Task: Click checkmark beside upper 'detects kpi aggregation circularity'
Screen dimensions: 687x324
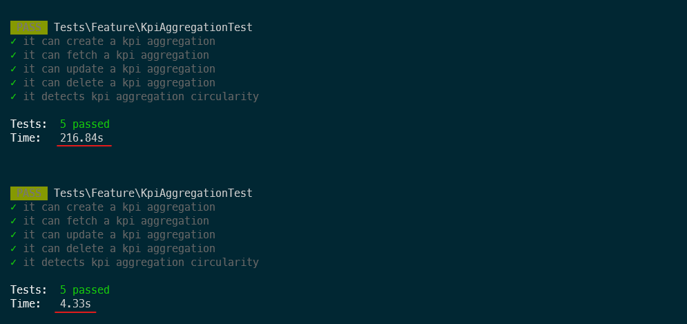Action: click(x=14, y=97)
